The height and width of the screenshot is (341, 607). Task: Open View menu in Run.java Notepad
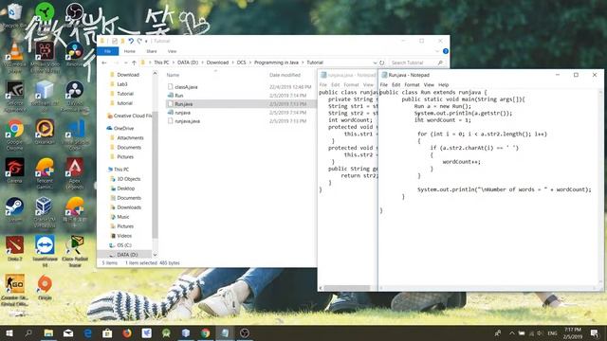(429, 84)
